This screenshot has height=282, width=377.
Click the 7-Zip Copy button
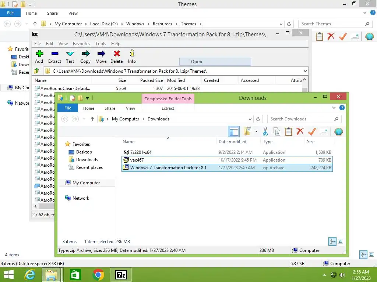click(x=85, y=57)
